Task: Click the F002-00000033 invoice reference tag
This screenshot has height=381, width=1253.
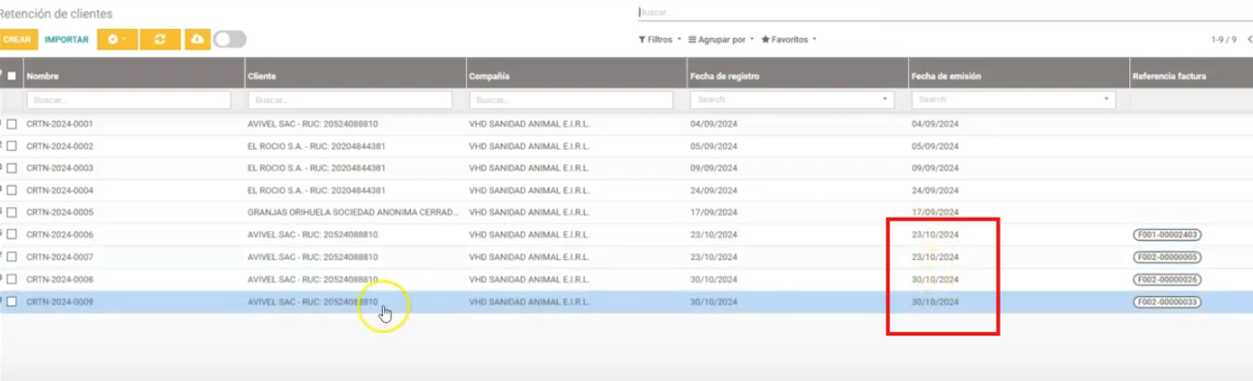Action: 1168,302
